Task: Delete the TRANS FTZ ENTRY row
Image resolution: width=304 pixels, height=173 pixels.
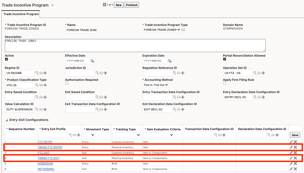Action: [295, 147]
